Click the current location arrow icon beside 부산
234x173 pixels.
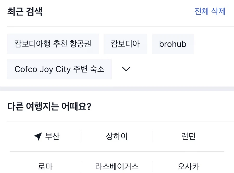pyautogui.click(x=38, y=136)
